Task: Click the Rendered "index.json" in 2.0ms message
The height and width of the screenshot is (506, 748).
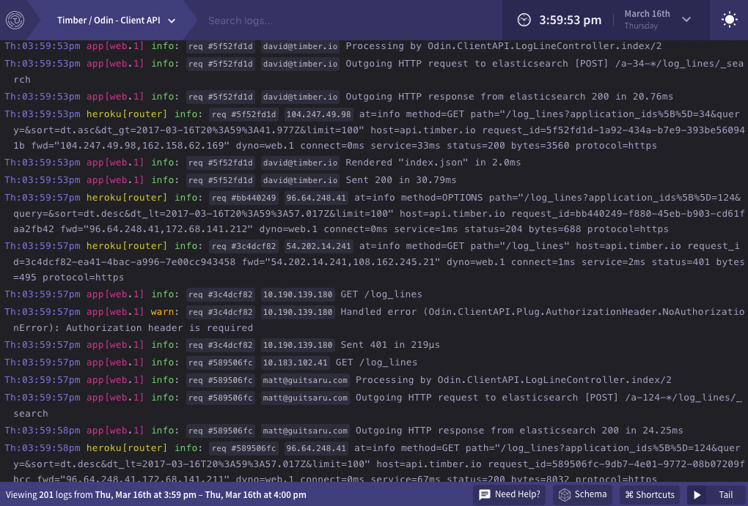Action: click(433, 163)
